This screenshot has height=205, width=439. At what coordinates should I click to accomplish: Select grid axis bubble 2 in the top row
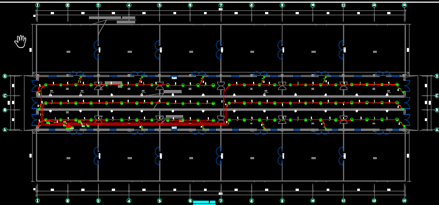pyautogui.click(x=68, y=5)
